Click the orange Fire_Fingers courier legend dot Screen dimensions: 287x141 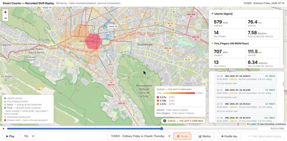tap(5, 101)
